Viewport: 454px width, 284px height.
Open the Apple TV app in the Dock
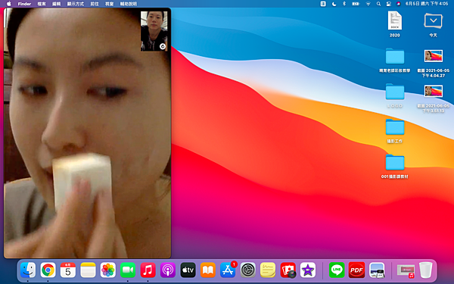pos(188,270)
